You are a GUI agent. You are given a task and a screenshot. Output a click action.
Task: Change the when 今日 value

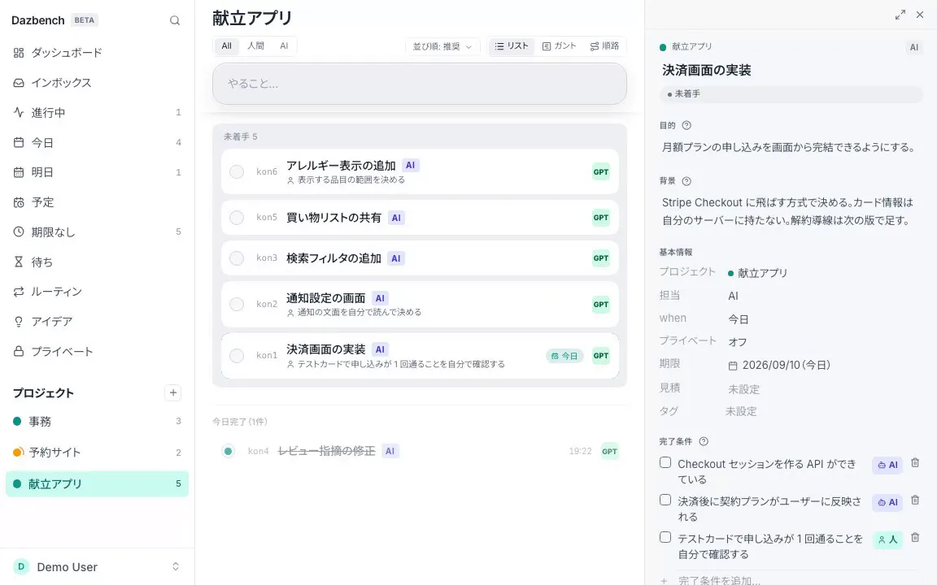(x=738, y=319)
